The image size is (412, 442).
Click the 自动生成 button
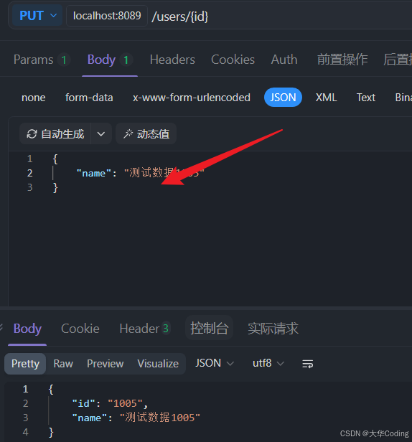(x=55, y=134)
